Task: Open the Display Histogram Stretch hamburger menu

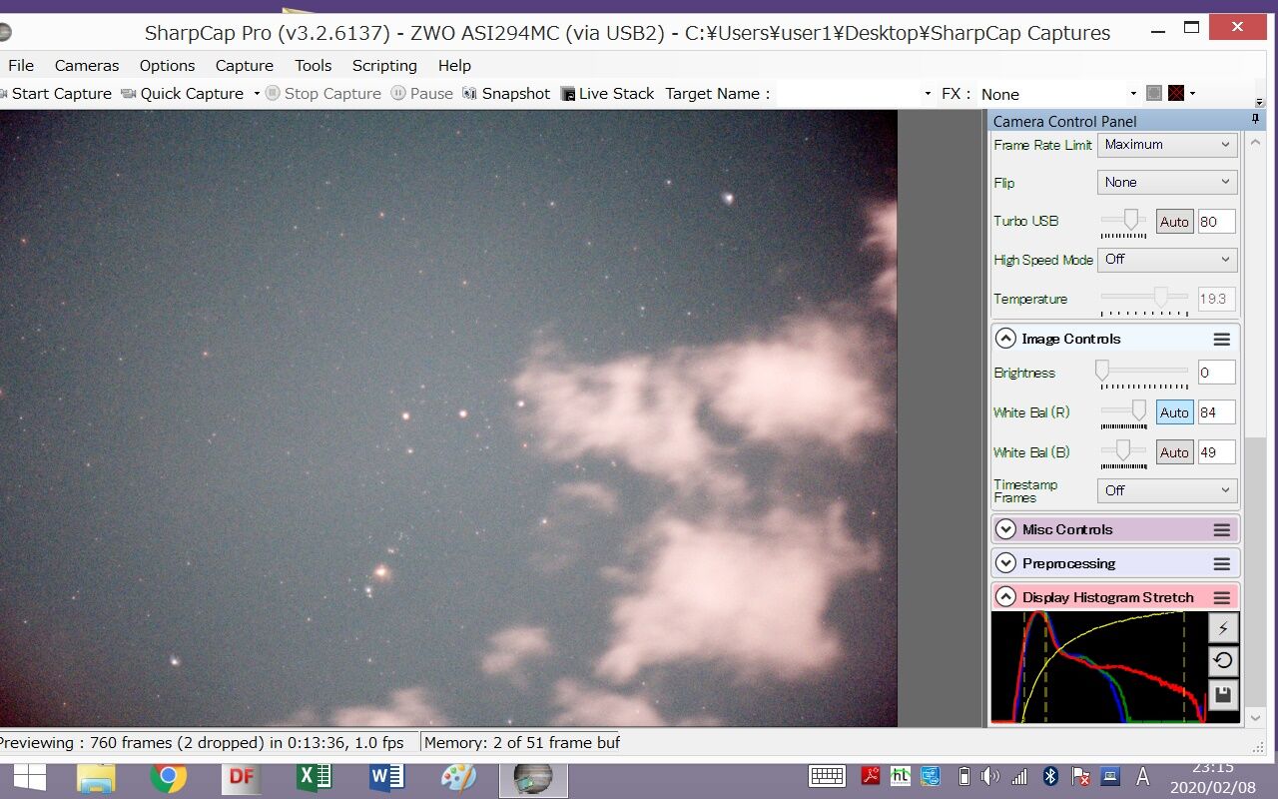Action: [1221, 597]
